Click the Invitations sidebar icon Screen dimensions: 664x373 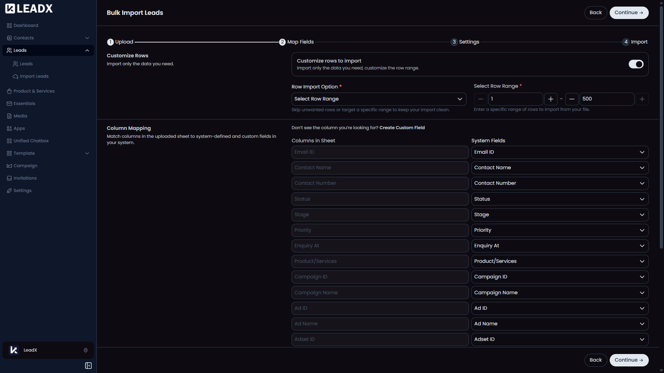coord(9,178)
